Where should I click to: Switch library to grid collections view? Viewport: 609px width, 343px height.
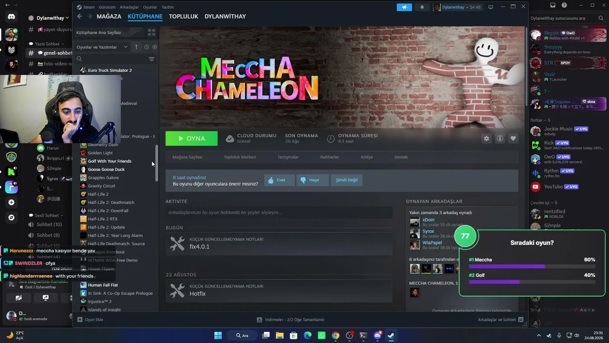[x=151, y=32]
